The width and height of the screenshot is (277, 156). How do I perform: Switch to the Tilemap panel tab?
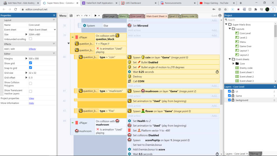click(x=254, y=154)
